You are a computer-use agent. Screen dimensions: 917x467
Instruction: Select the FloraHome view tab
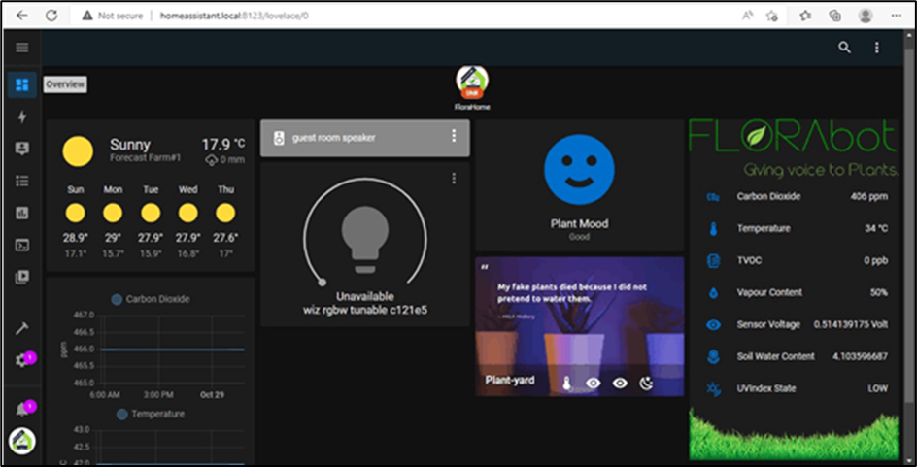point(472,87)
